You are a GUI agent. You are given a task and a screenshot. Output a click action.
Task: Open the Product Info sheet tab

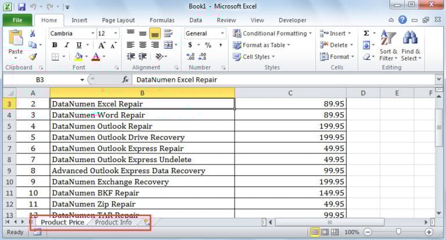click(x=113, y=223)
